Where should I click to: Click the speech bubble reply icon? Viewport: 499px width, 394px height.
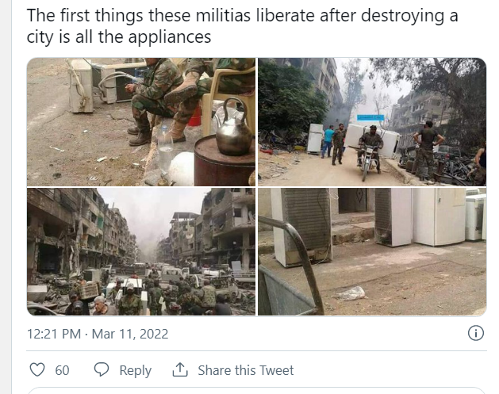[x=102, y=370]
